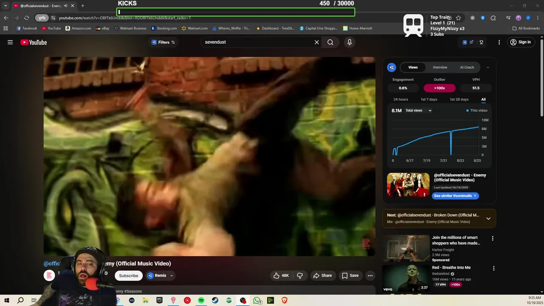Open the All Bookmarks folder
The height and width of the screenshot is (306, 544).
point(526,28)
